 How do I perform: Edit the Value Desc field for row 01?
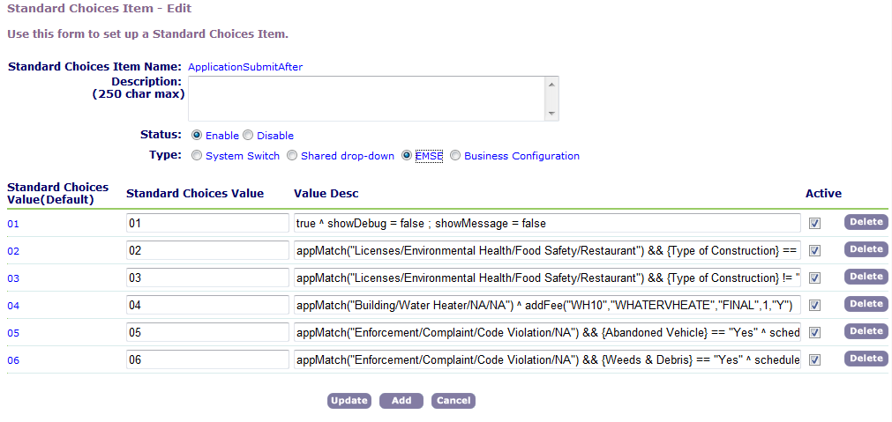[546, 223]
